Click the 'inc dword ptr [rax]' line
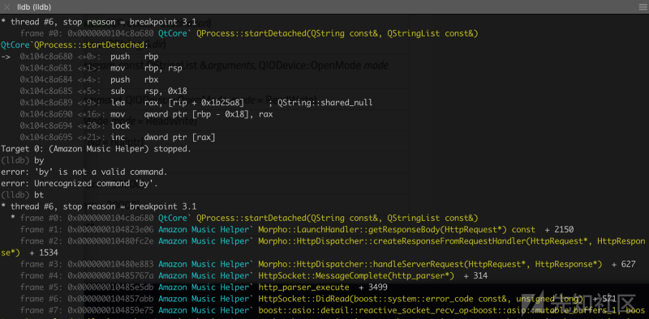Image resolution: width=649 pixels, height=319 pixels. pos(118,137)
